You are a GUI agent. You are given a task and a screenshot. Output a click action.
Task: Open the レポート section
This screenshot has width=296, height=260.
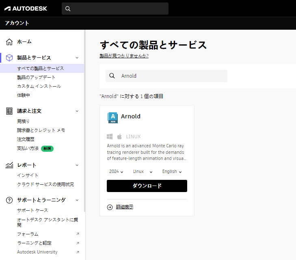[x=27, y=165]
